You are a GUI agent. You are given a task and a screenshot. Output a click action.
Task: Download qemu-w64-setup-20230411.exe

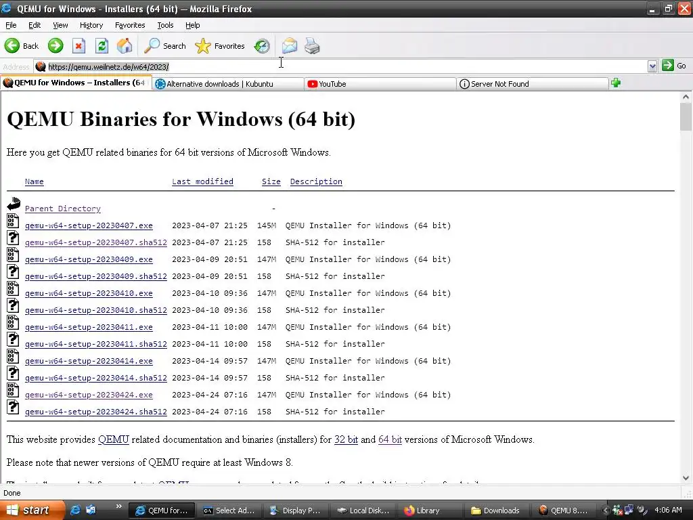(89, 327)
